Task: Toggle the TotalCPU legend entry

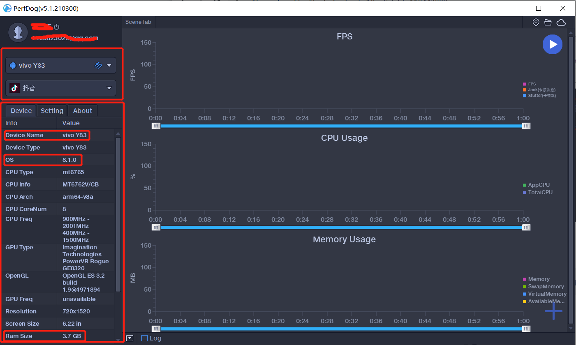Action: [x=538, y=192]
